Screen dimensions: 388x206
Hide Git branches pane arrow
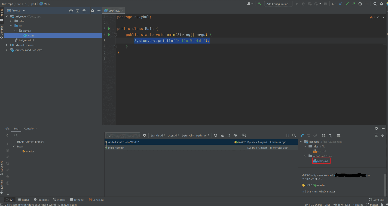(x=8, y=135)
